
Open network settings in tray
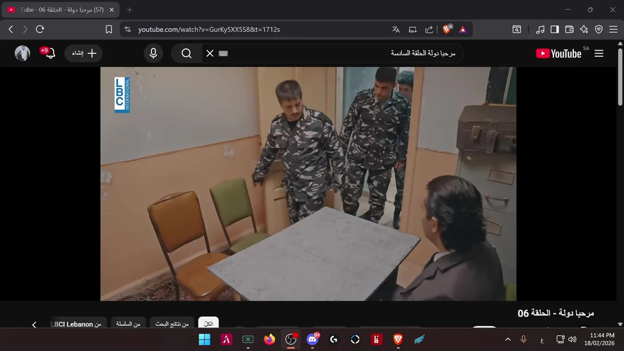pyautogui.click(x=560, y=339)
